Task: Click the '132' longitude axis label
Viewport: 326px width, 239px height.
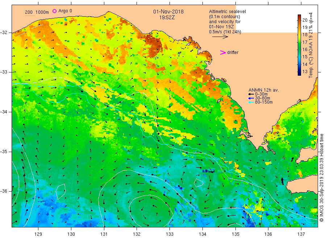Action: pos(137,234)
